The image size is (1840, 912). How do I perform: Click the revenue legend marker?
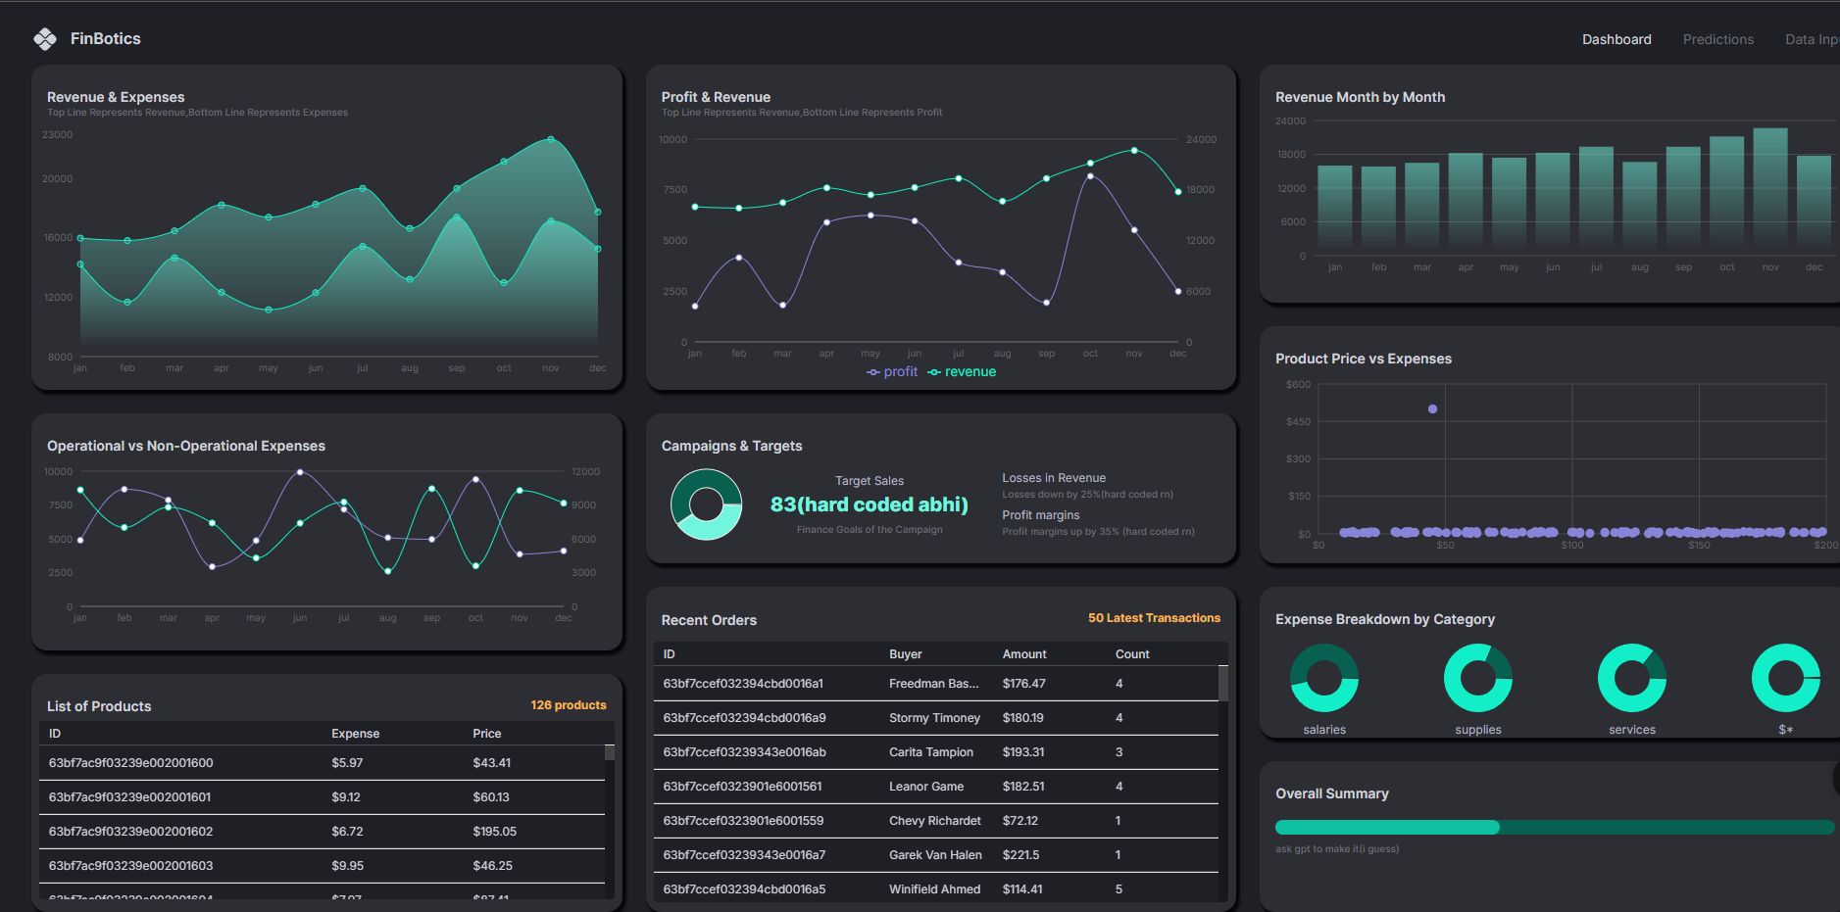click(x=934, y=372)
